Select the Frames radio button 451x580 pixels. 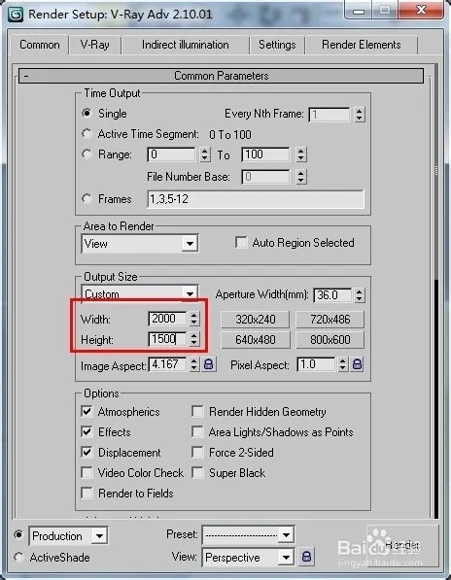coord(87,198)
